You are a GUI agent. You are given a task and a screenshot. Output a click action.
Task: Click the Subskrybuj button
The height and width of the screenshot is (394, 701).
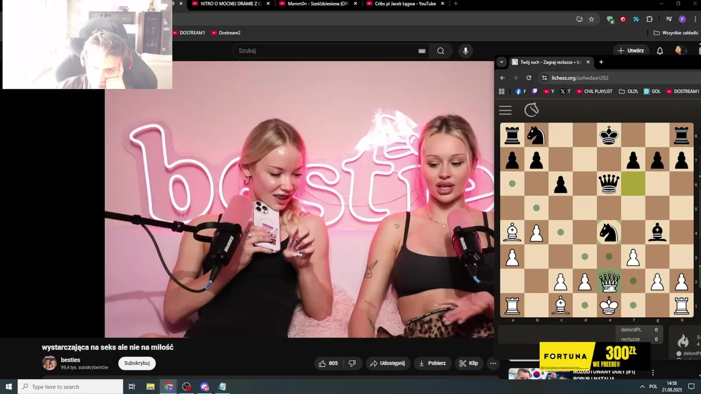pos(137,363)
